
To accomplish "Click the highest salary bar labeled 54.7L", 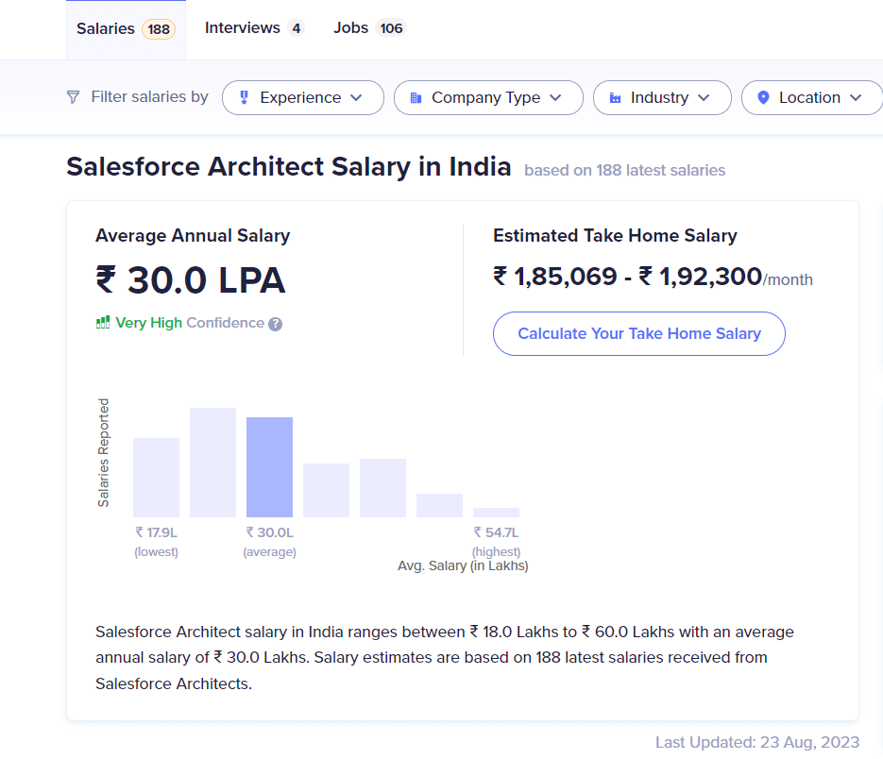I will 496,512.
